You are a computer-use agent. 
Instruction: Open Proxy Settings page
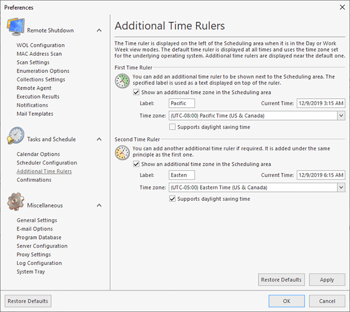34,254
